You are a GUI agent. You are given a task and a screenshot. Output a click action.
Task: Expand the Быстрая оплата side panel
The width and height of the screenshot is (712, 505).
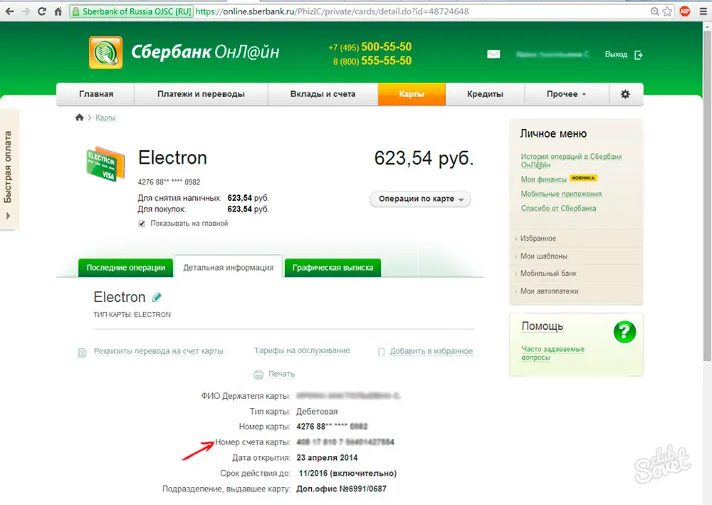coord(9,170)
